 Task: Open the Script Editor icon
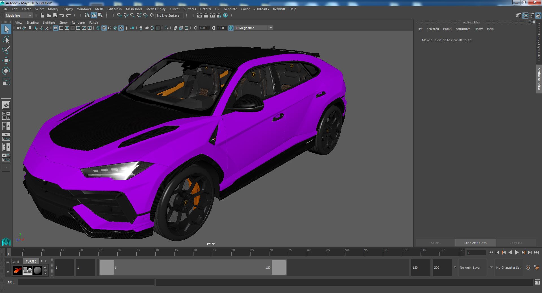point(537,282)
